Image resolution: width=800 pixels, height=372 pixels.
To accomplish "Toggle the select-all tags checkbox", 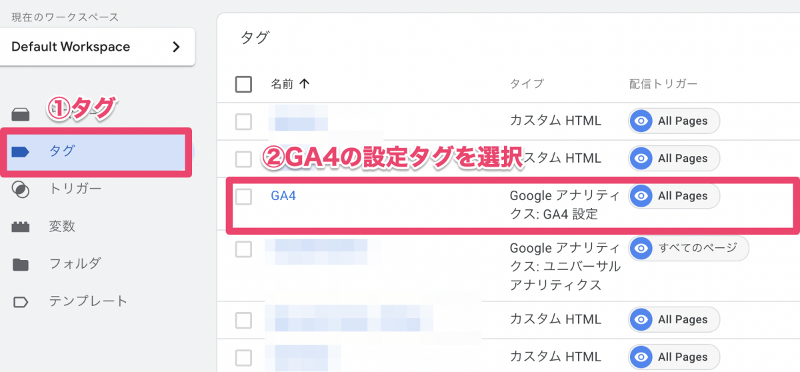I will click(x=244, y=84).
